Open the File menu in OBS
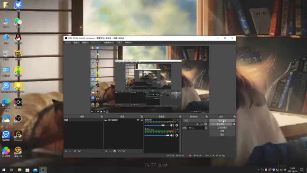 click(x=68, y=43)
